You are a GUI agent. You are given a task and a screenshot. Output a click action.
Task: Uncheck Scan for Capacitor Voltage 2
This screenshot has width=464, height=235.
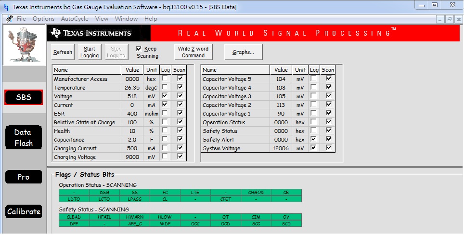[x=328, y=104]
